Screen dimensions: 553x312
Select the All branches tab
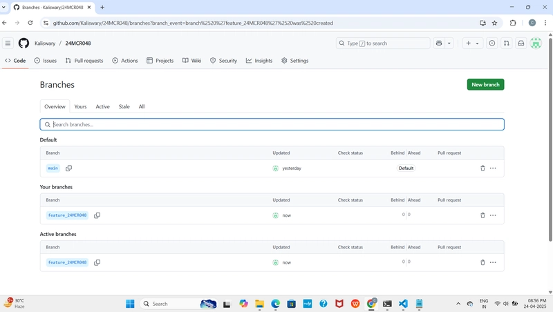click(x=142, y=107)
